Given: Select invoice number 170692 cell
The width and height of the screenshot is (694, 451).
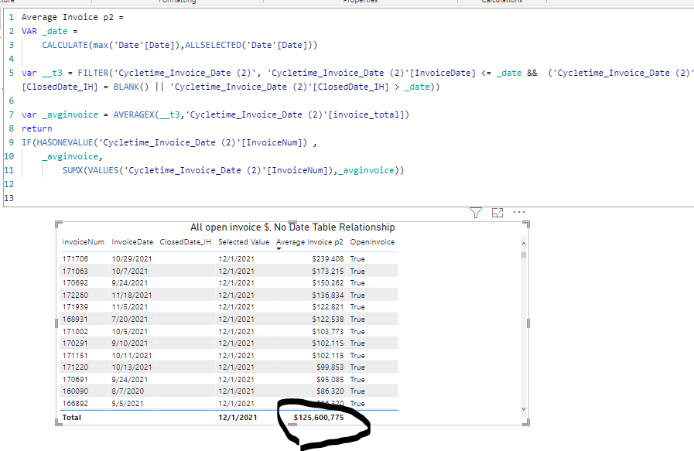Looking at the screenshot, I should pos(75,283).
